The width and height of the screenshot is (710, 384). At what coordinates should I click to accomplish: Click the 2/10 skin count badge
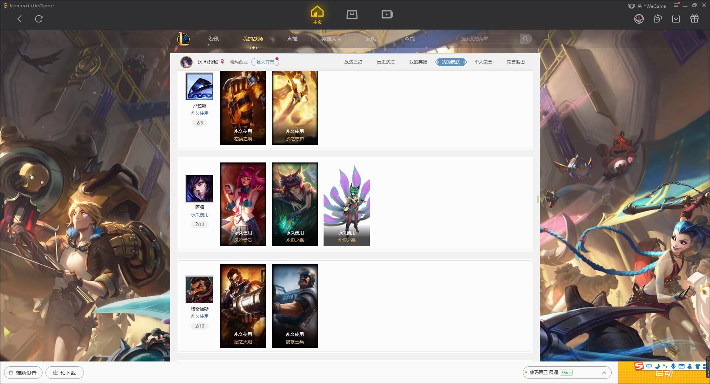[x=200, y=326]
